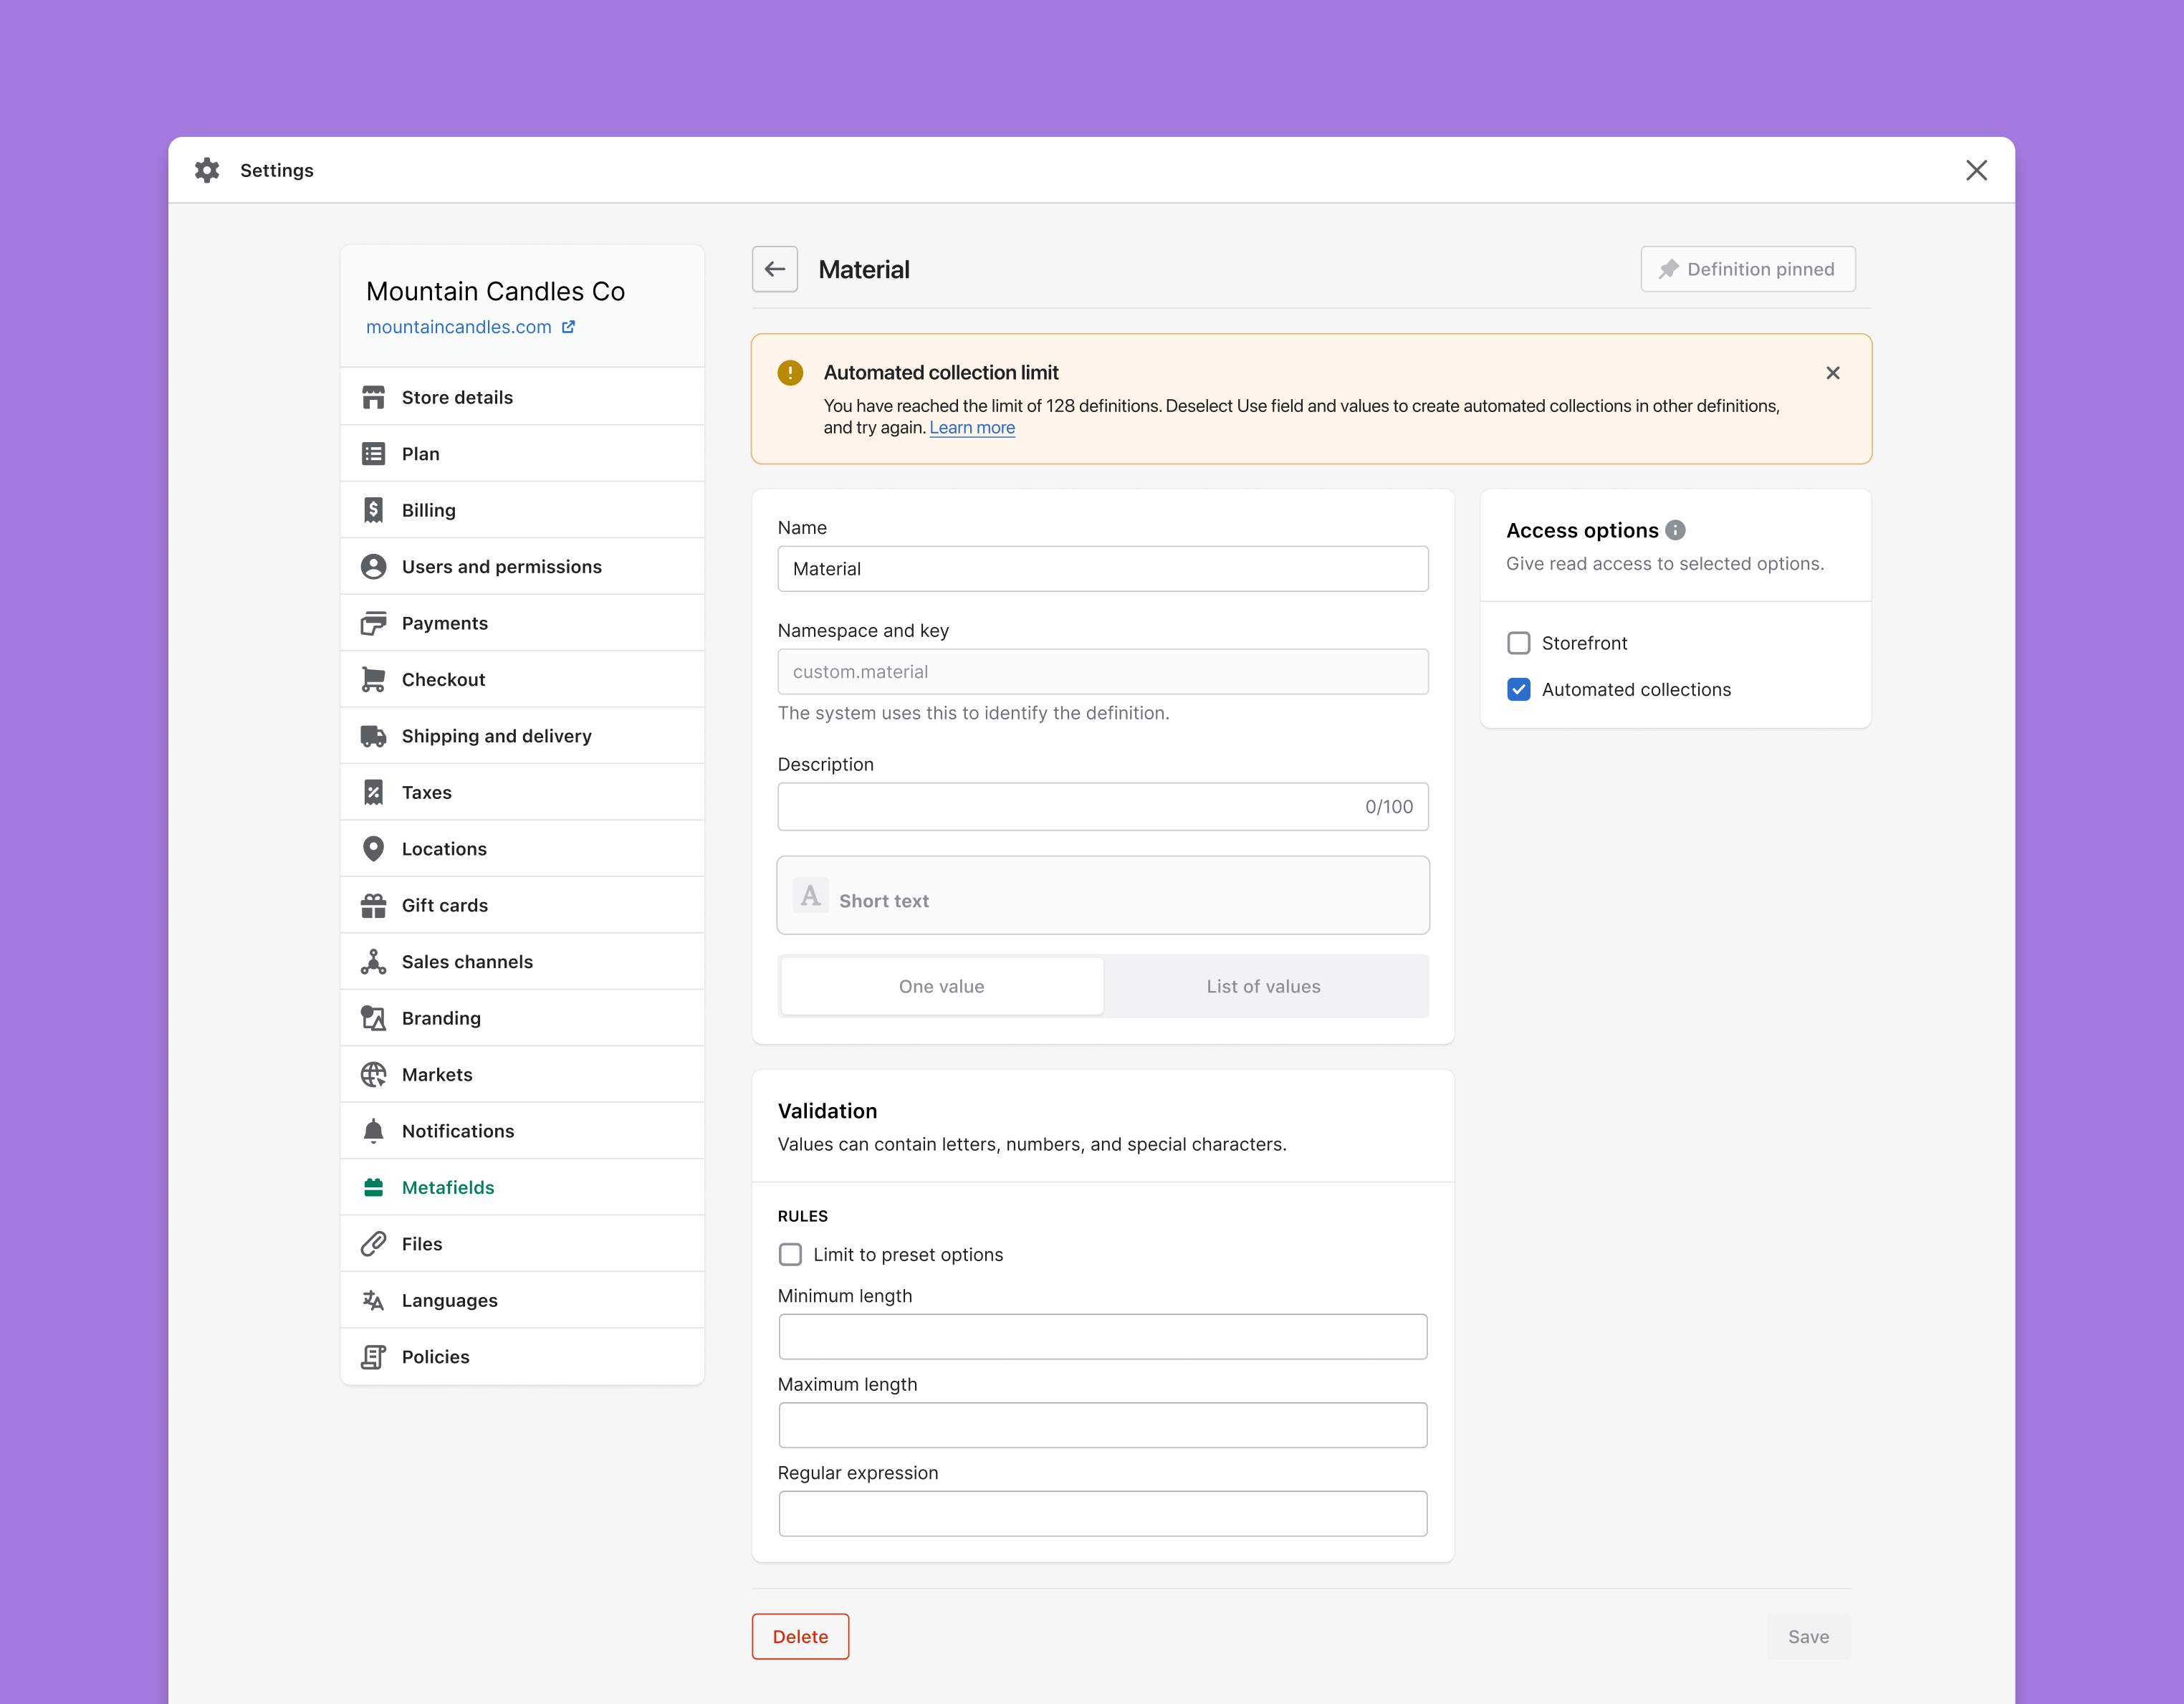Click the Sales channels node icon

coord(373,962)
